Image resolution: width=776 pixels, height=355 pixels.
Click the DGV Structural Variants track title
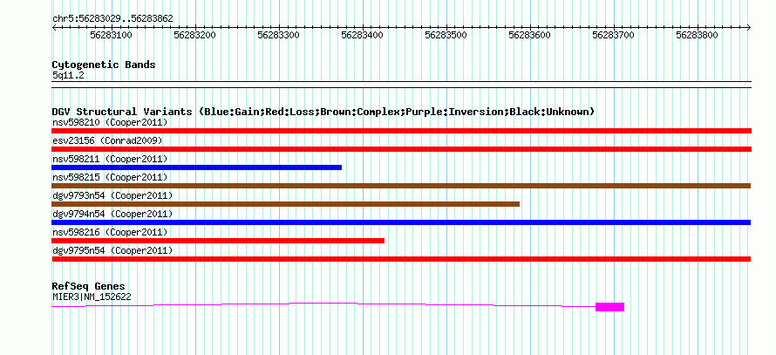(x=323, y=112)
